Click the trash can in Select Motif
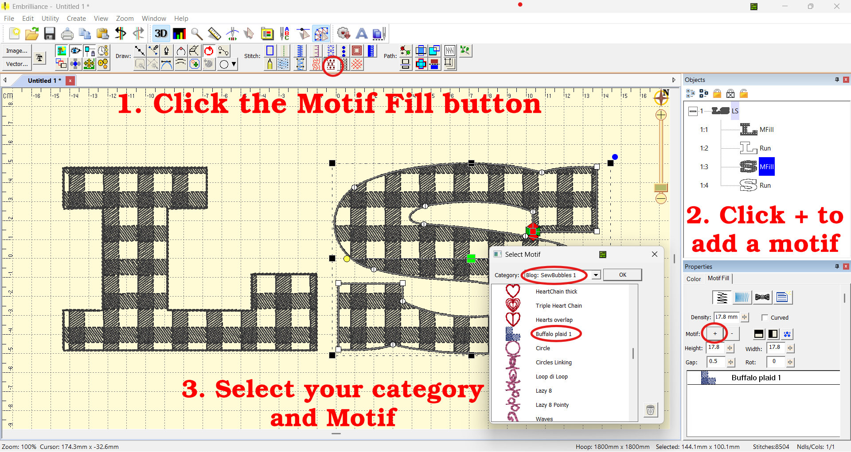This screenshot has height=452, width=851. click(650, 410)
